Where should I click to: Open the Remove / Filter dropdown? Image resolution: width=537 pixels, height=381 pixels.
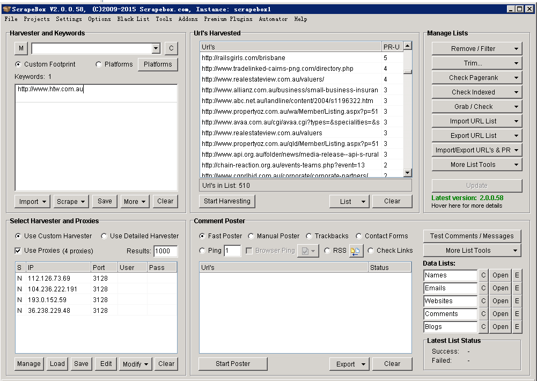[x=477, y=49]
